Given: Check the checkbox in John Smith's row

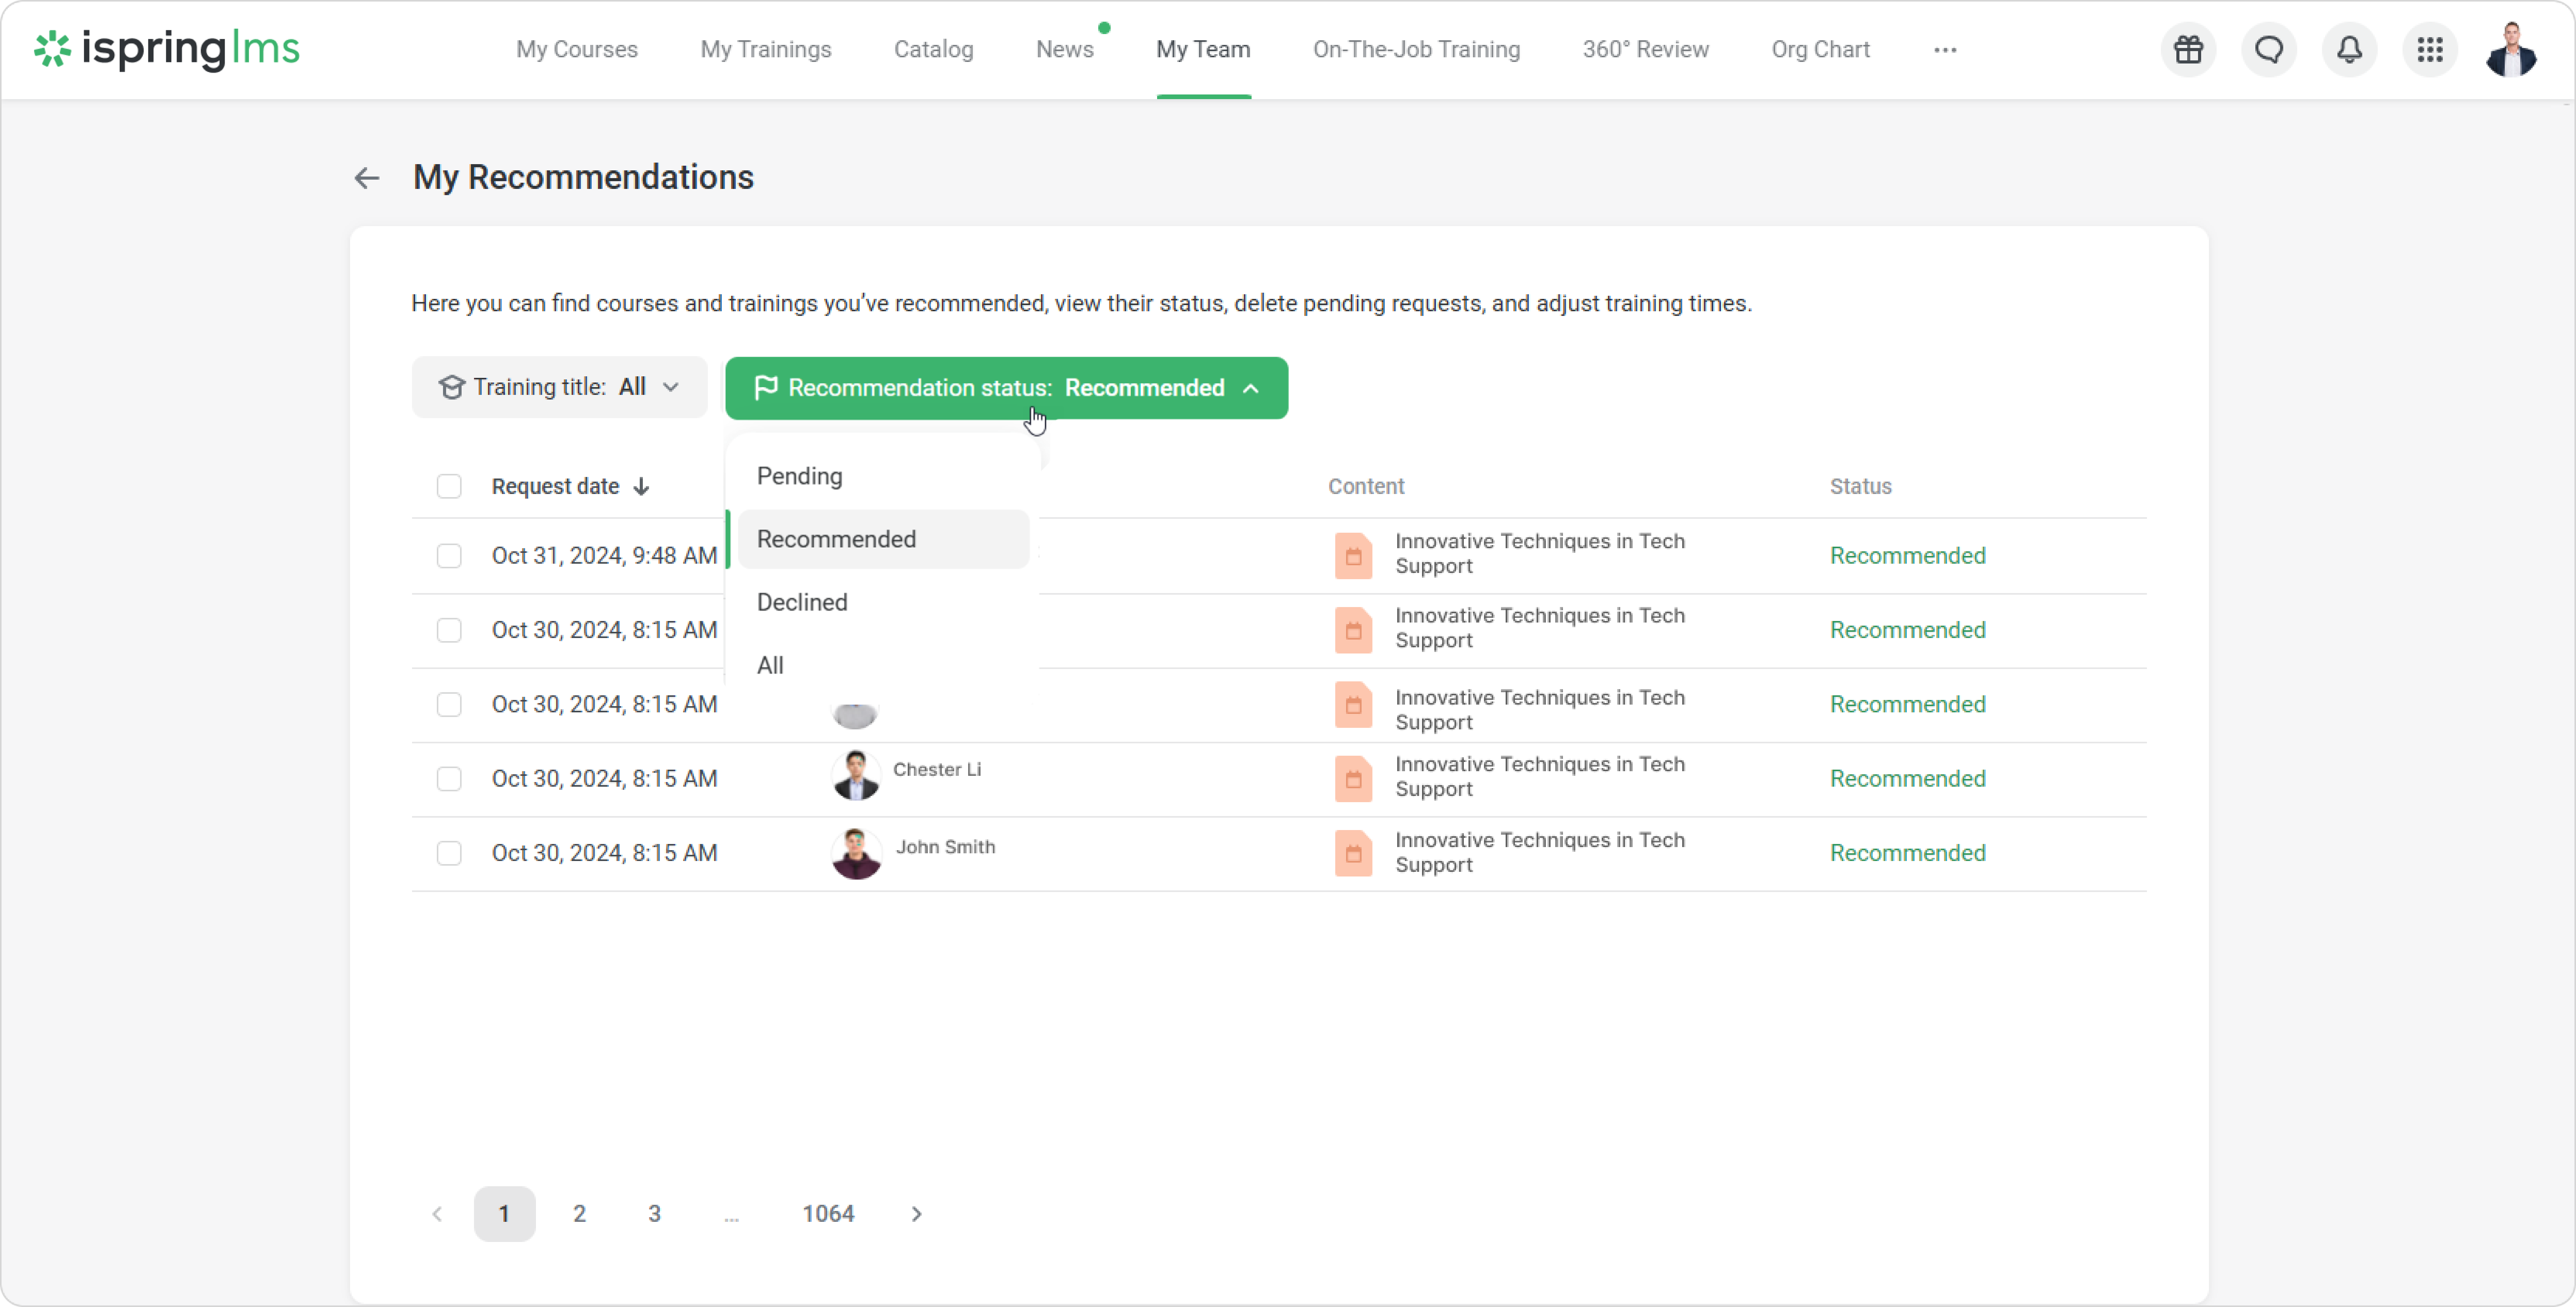Looking at the screenshot, I should (x=449, y=853).
